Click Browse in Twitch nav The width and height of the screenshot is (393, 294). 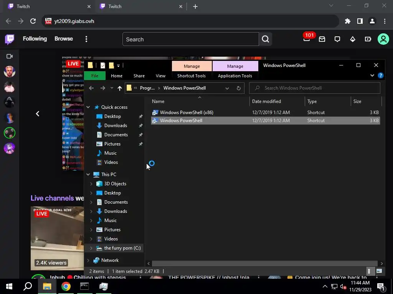64,39
